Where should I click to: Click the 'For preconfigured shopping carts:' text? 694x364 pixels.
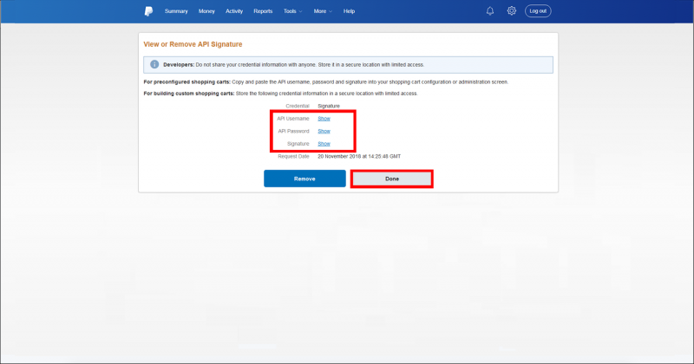[187, 81]
